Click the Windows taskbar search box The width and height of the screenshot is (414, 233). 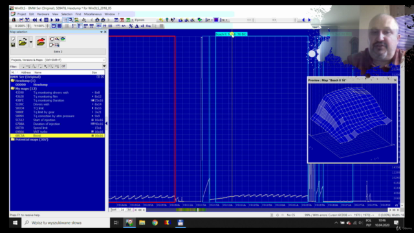pyautogui.click(x=65, y=223)
